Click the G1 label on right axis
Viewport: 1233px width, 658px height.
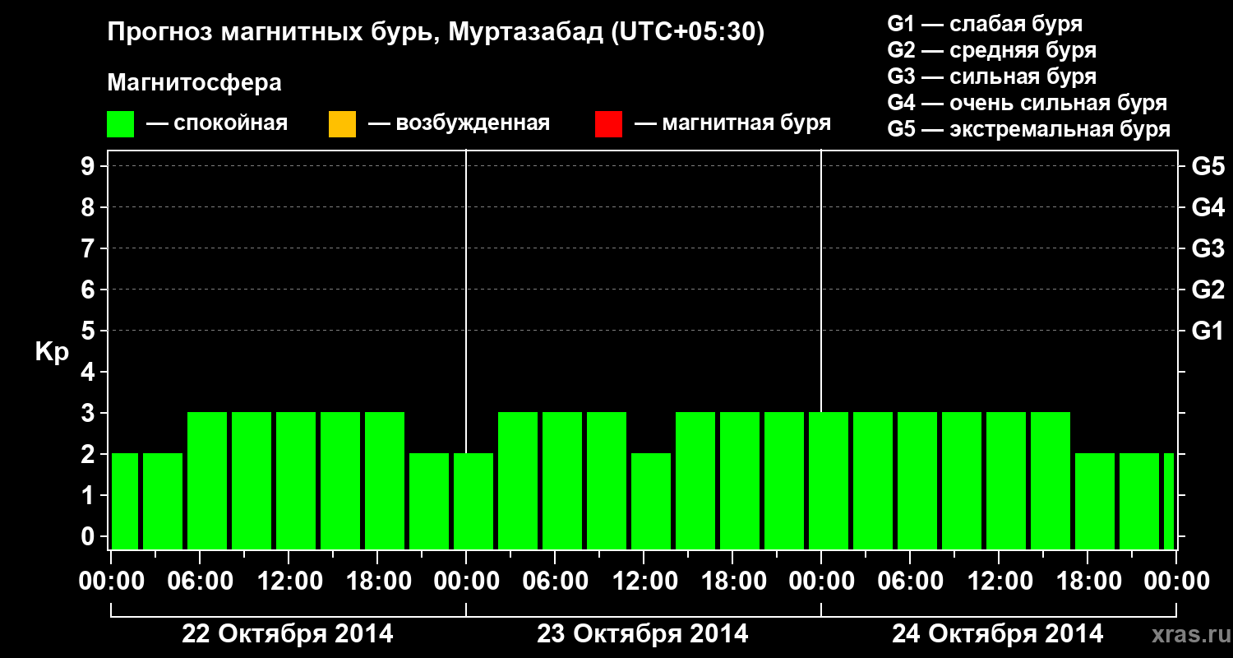click(x=1208, y=331)
